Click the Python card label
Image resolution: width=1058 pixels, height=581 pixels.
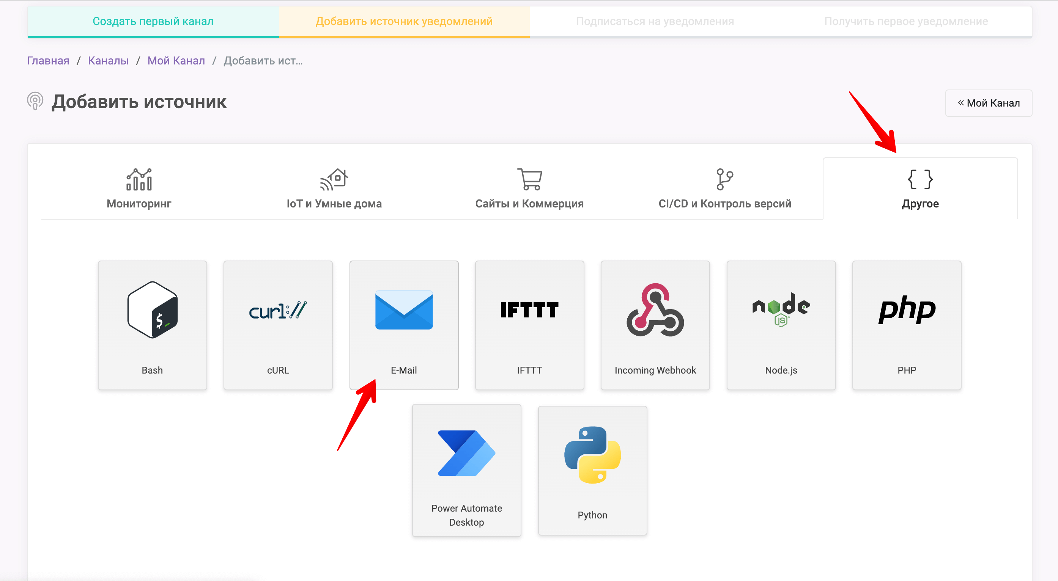[x=592, y=515]
